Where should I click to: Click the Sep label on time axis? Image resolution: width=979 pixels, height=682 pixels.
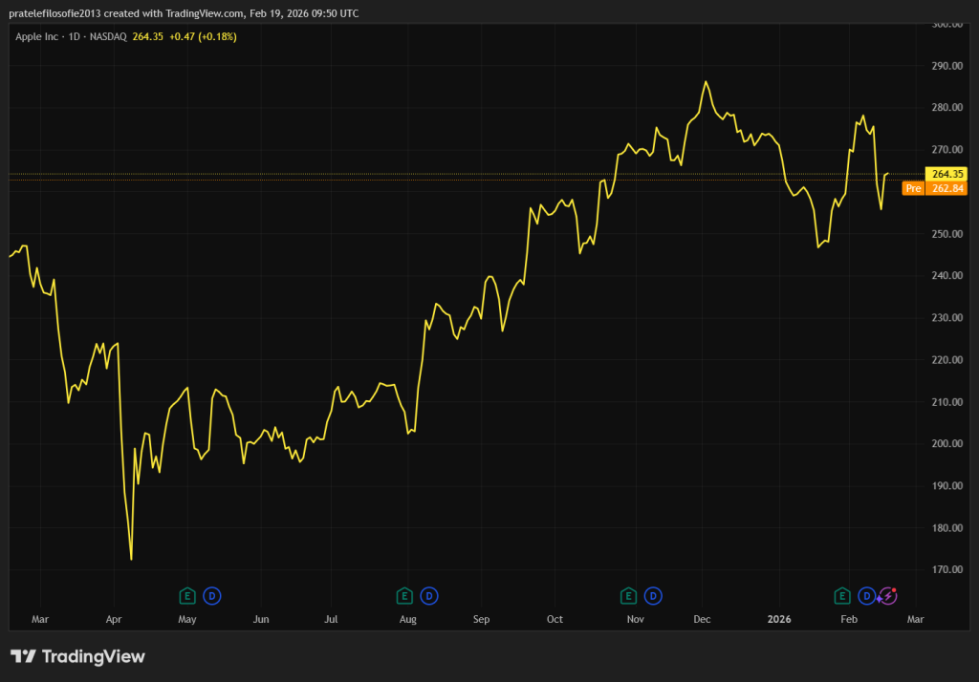pyautogui.click(x=481, y=620)
